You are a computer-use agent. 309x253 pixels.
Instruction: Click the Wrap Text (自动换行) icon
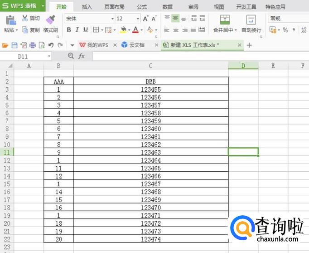(x=251, y=20)
